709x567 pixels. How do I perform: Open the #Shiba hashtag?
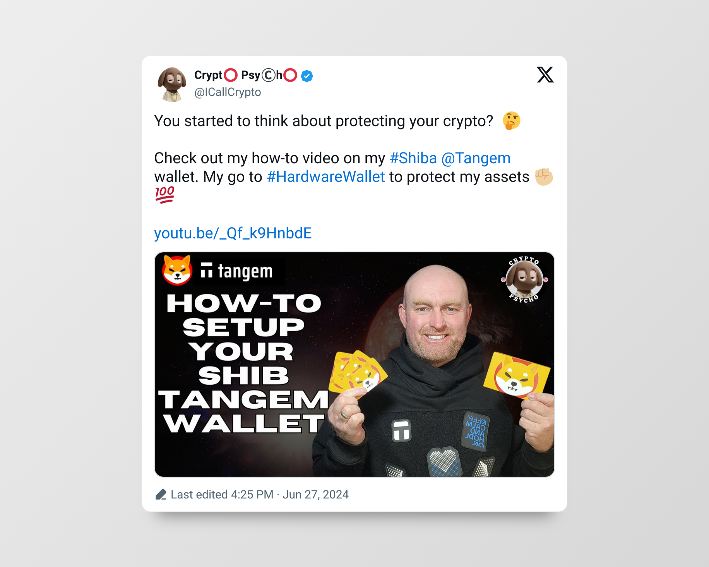tap(413, 158)
